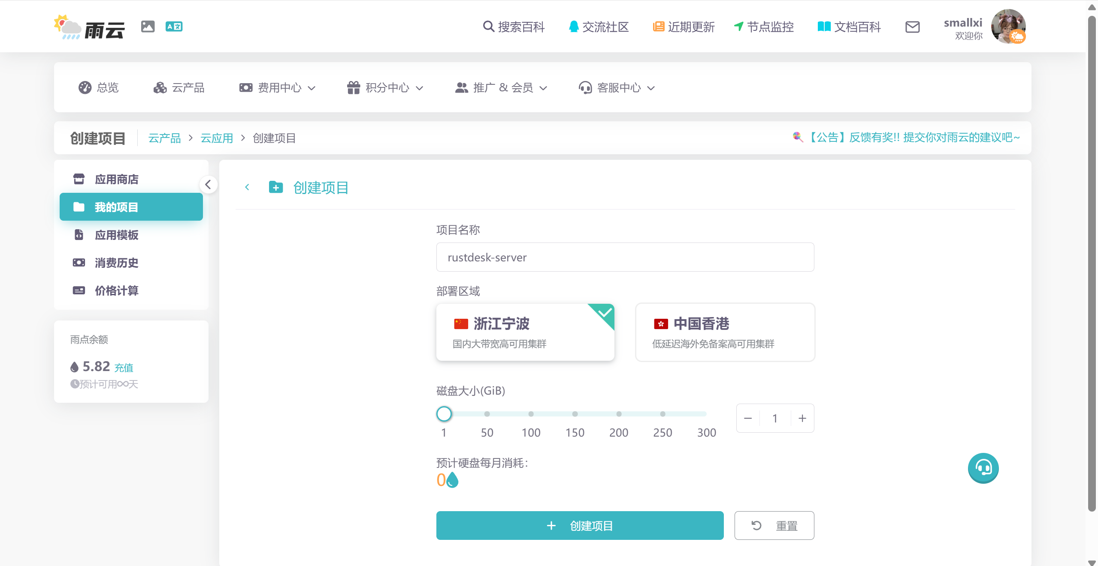The image size is (1098, 566).
Task: Expand the 积分中心 dropdown menu
Action: point(385,88)
